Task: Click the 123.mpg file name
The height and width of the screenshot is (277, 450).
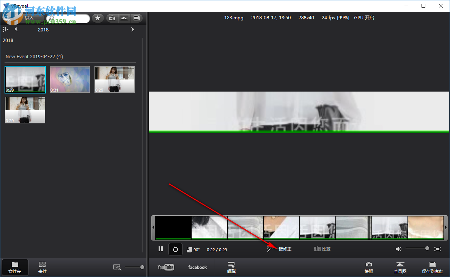Action: pos(234,18)
